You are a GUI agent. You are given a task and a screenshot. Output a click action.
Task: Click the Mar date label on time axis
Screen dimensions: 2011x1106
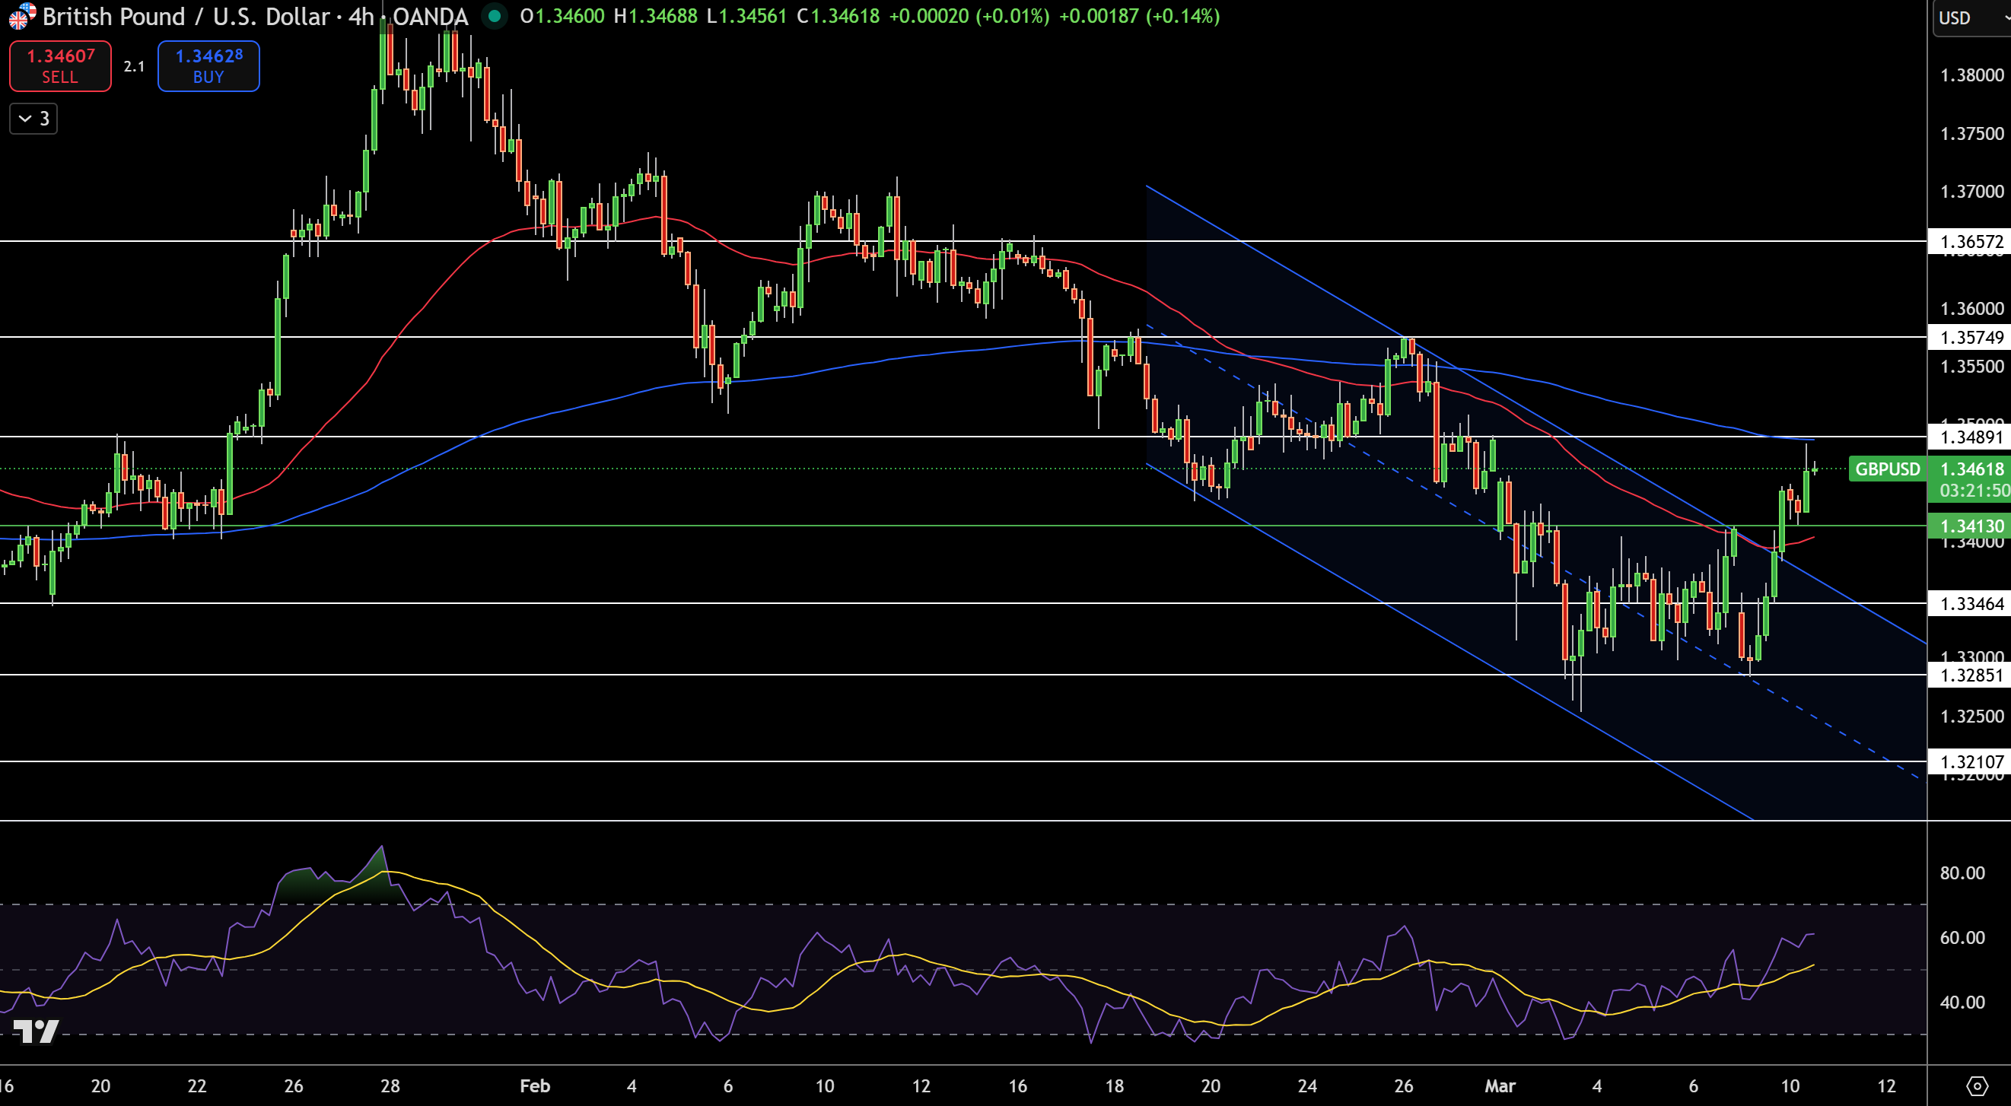pos(1500,1085)
